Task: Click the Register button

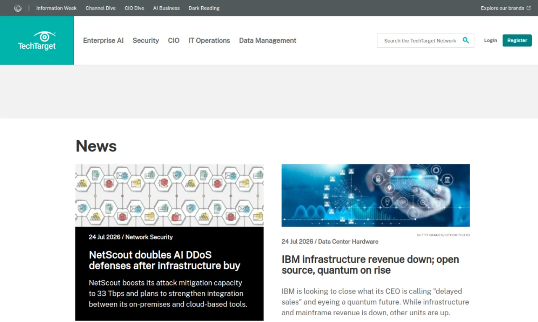Action: pyautogui.click(x=517, y=40)
